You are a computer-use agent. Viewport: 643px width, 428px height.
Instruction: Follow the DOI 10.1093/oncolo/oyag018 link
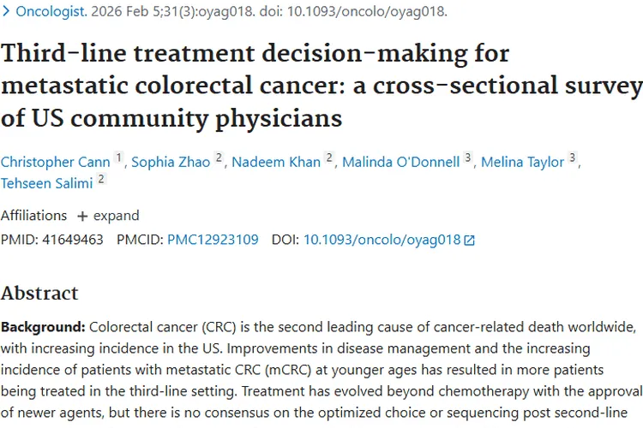coord(382,240)
